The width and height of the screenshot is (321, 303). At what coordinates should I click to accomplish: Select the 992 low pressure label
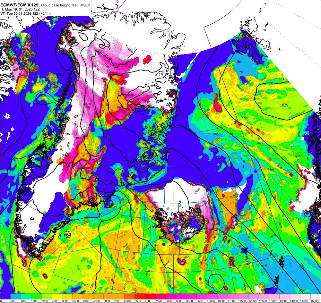(67, 234)
